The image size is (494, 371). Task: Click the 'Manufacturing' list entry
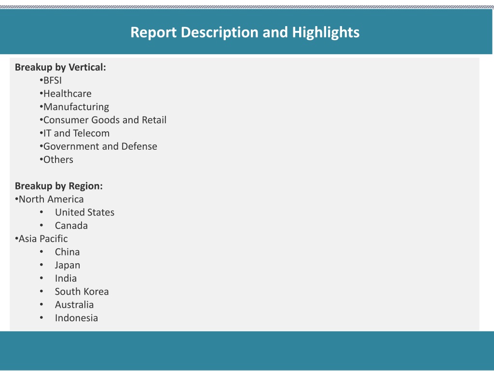76,107
